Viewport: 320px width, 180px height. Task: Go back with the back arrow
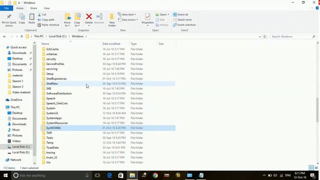tap(4, 36)
